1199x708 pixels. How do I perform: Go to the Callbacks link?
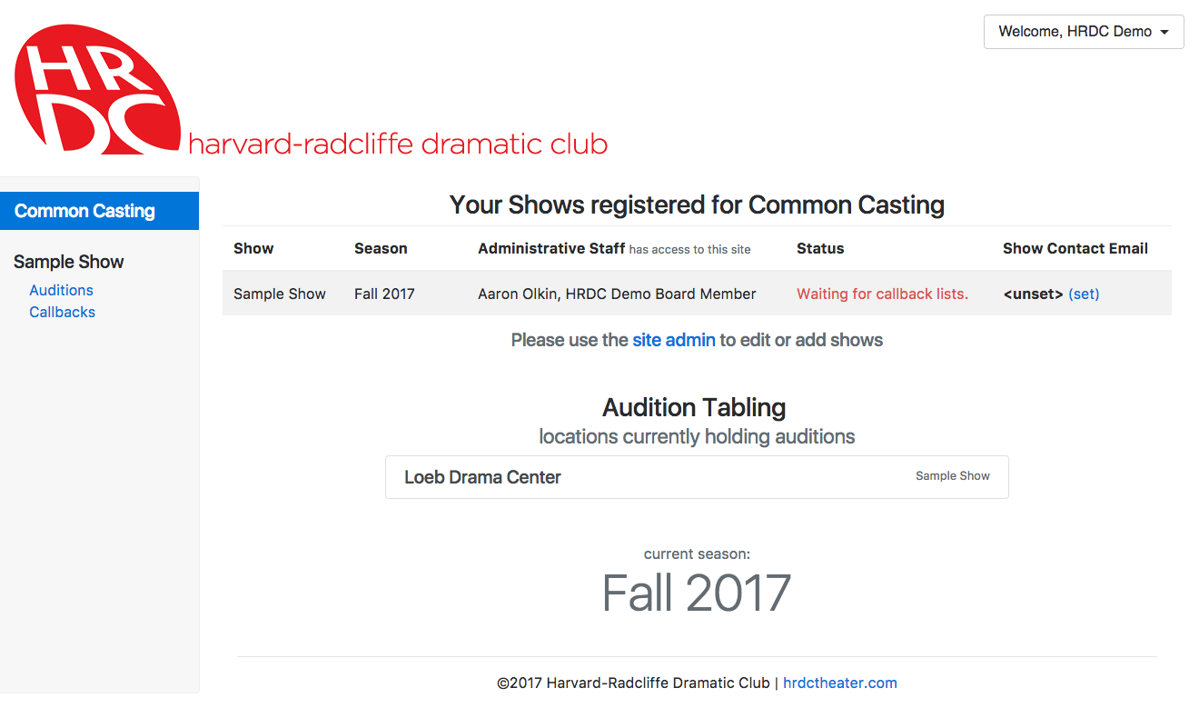click(x=62, y=312)
